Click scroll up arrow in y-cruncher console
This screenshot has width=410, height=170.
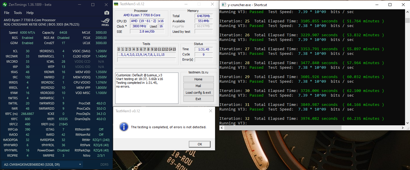(x=408, y=12)
